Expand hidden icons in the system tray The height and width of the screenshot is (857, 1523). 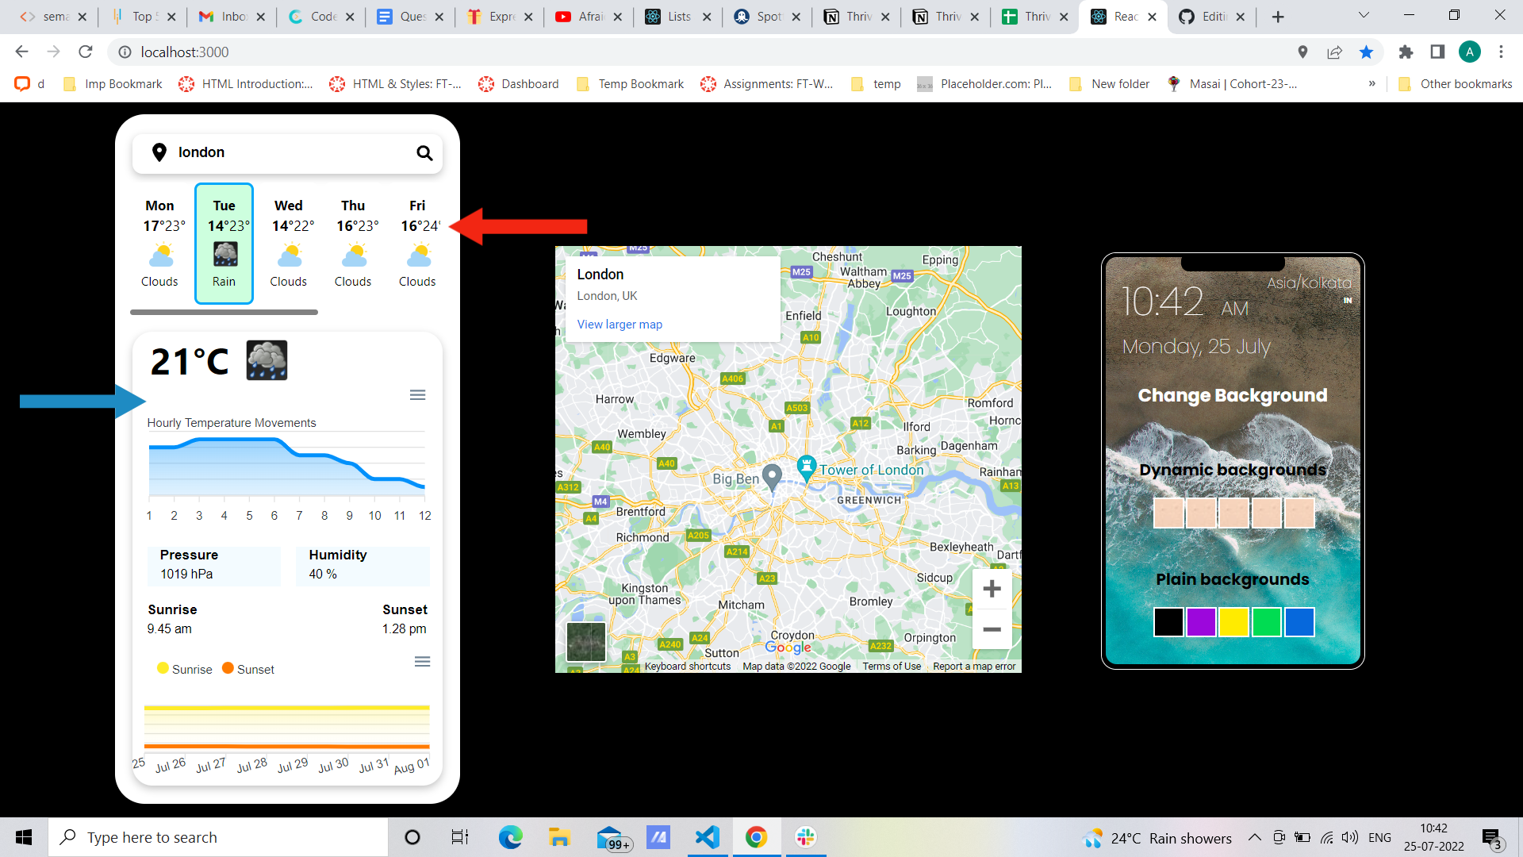pyautogui.click(x=1254, y=837)
